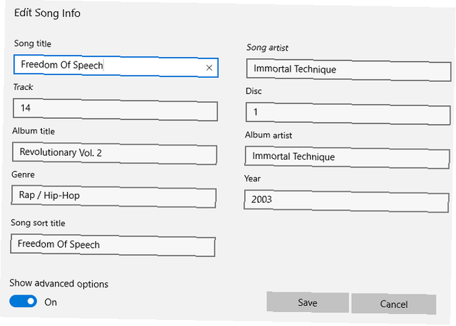
Task: Click the 'Edit Song Info' dialog heading
Action: (47, 13)
